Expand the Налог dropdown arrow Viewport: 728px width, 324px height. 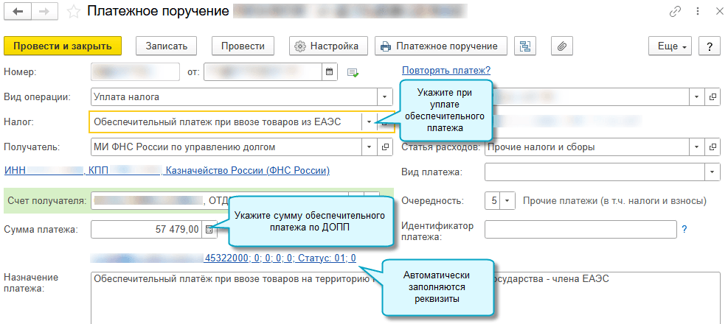(369, 122)
